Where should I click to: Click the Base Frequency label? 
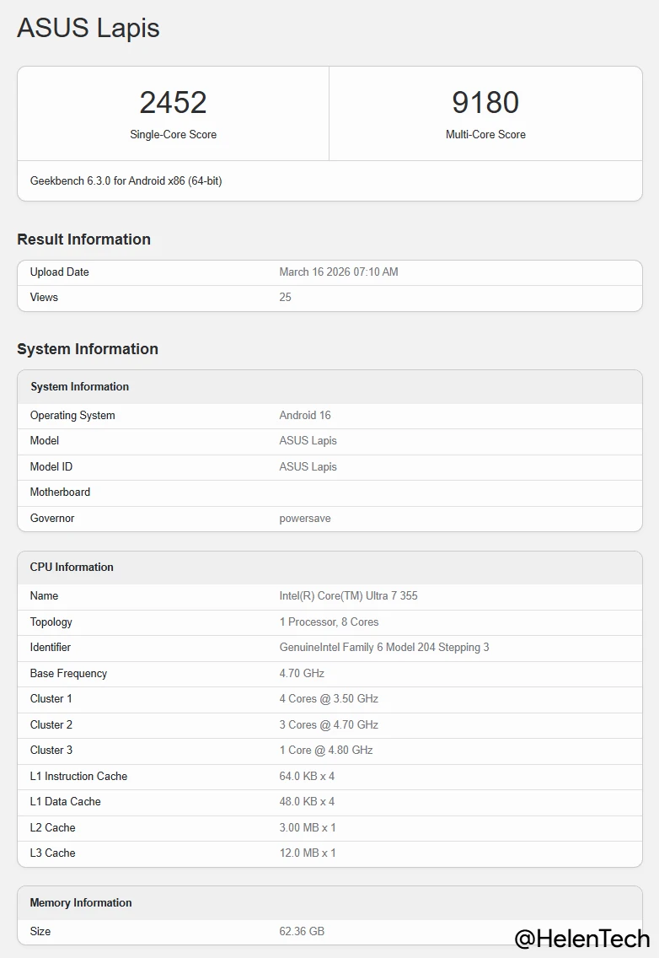tap(68, 673)
